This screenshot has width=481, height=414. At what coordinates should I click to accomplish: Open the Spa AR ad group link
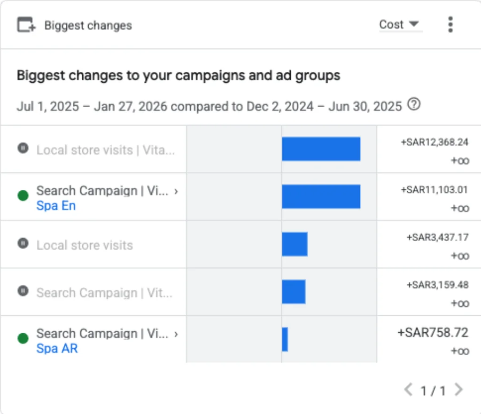coord(57,348)
